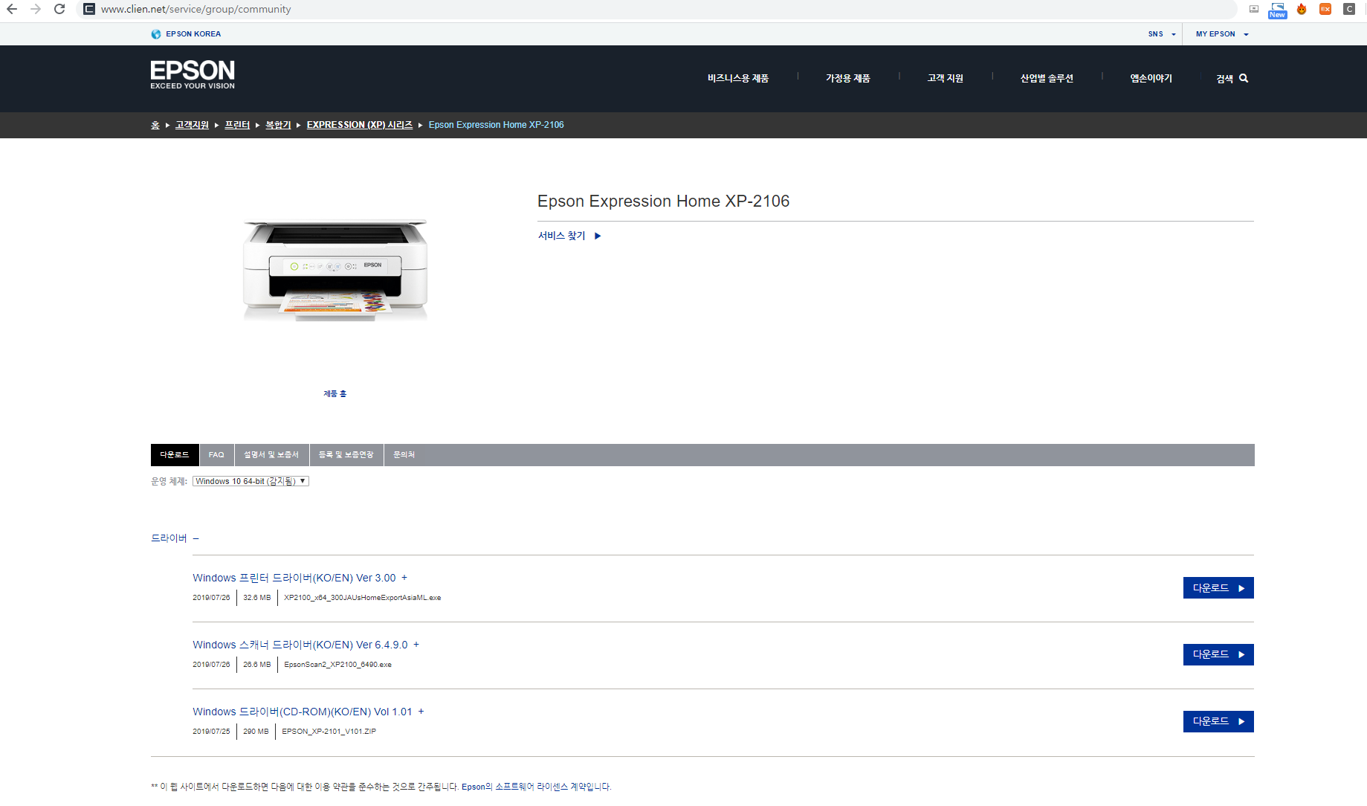Click the gray 'C' extension icon
This screenshot has height=806, width=1367.
[1349, 9]
